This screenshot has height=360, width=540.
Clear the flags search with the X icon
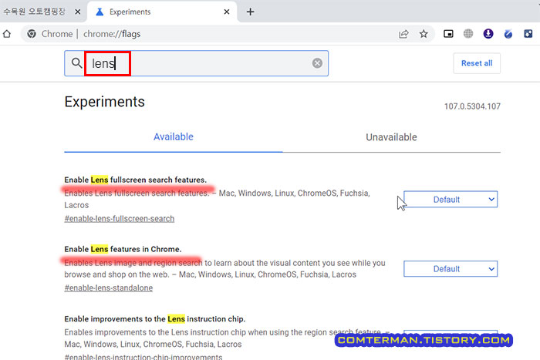coord(317,63)
